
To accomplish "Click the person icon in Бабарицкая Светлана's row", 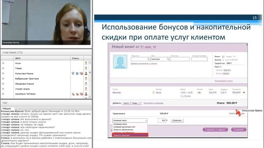I will point(86,79).
